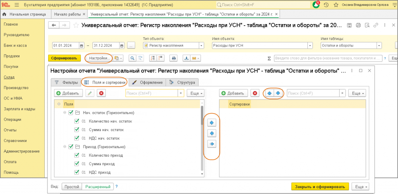Print the report from the header printer icon

(x=358, y=25)
